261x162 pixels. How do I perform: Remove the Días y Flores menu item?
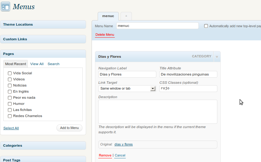[x=105, y=155]
